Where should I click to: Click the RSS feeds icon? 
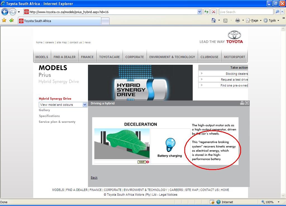click(x=225, y=21)
